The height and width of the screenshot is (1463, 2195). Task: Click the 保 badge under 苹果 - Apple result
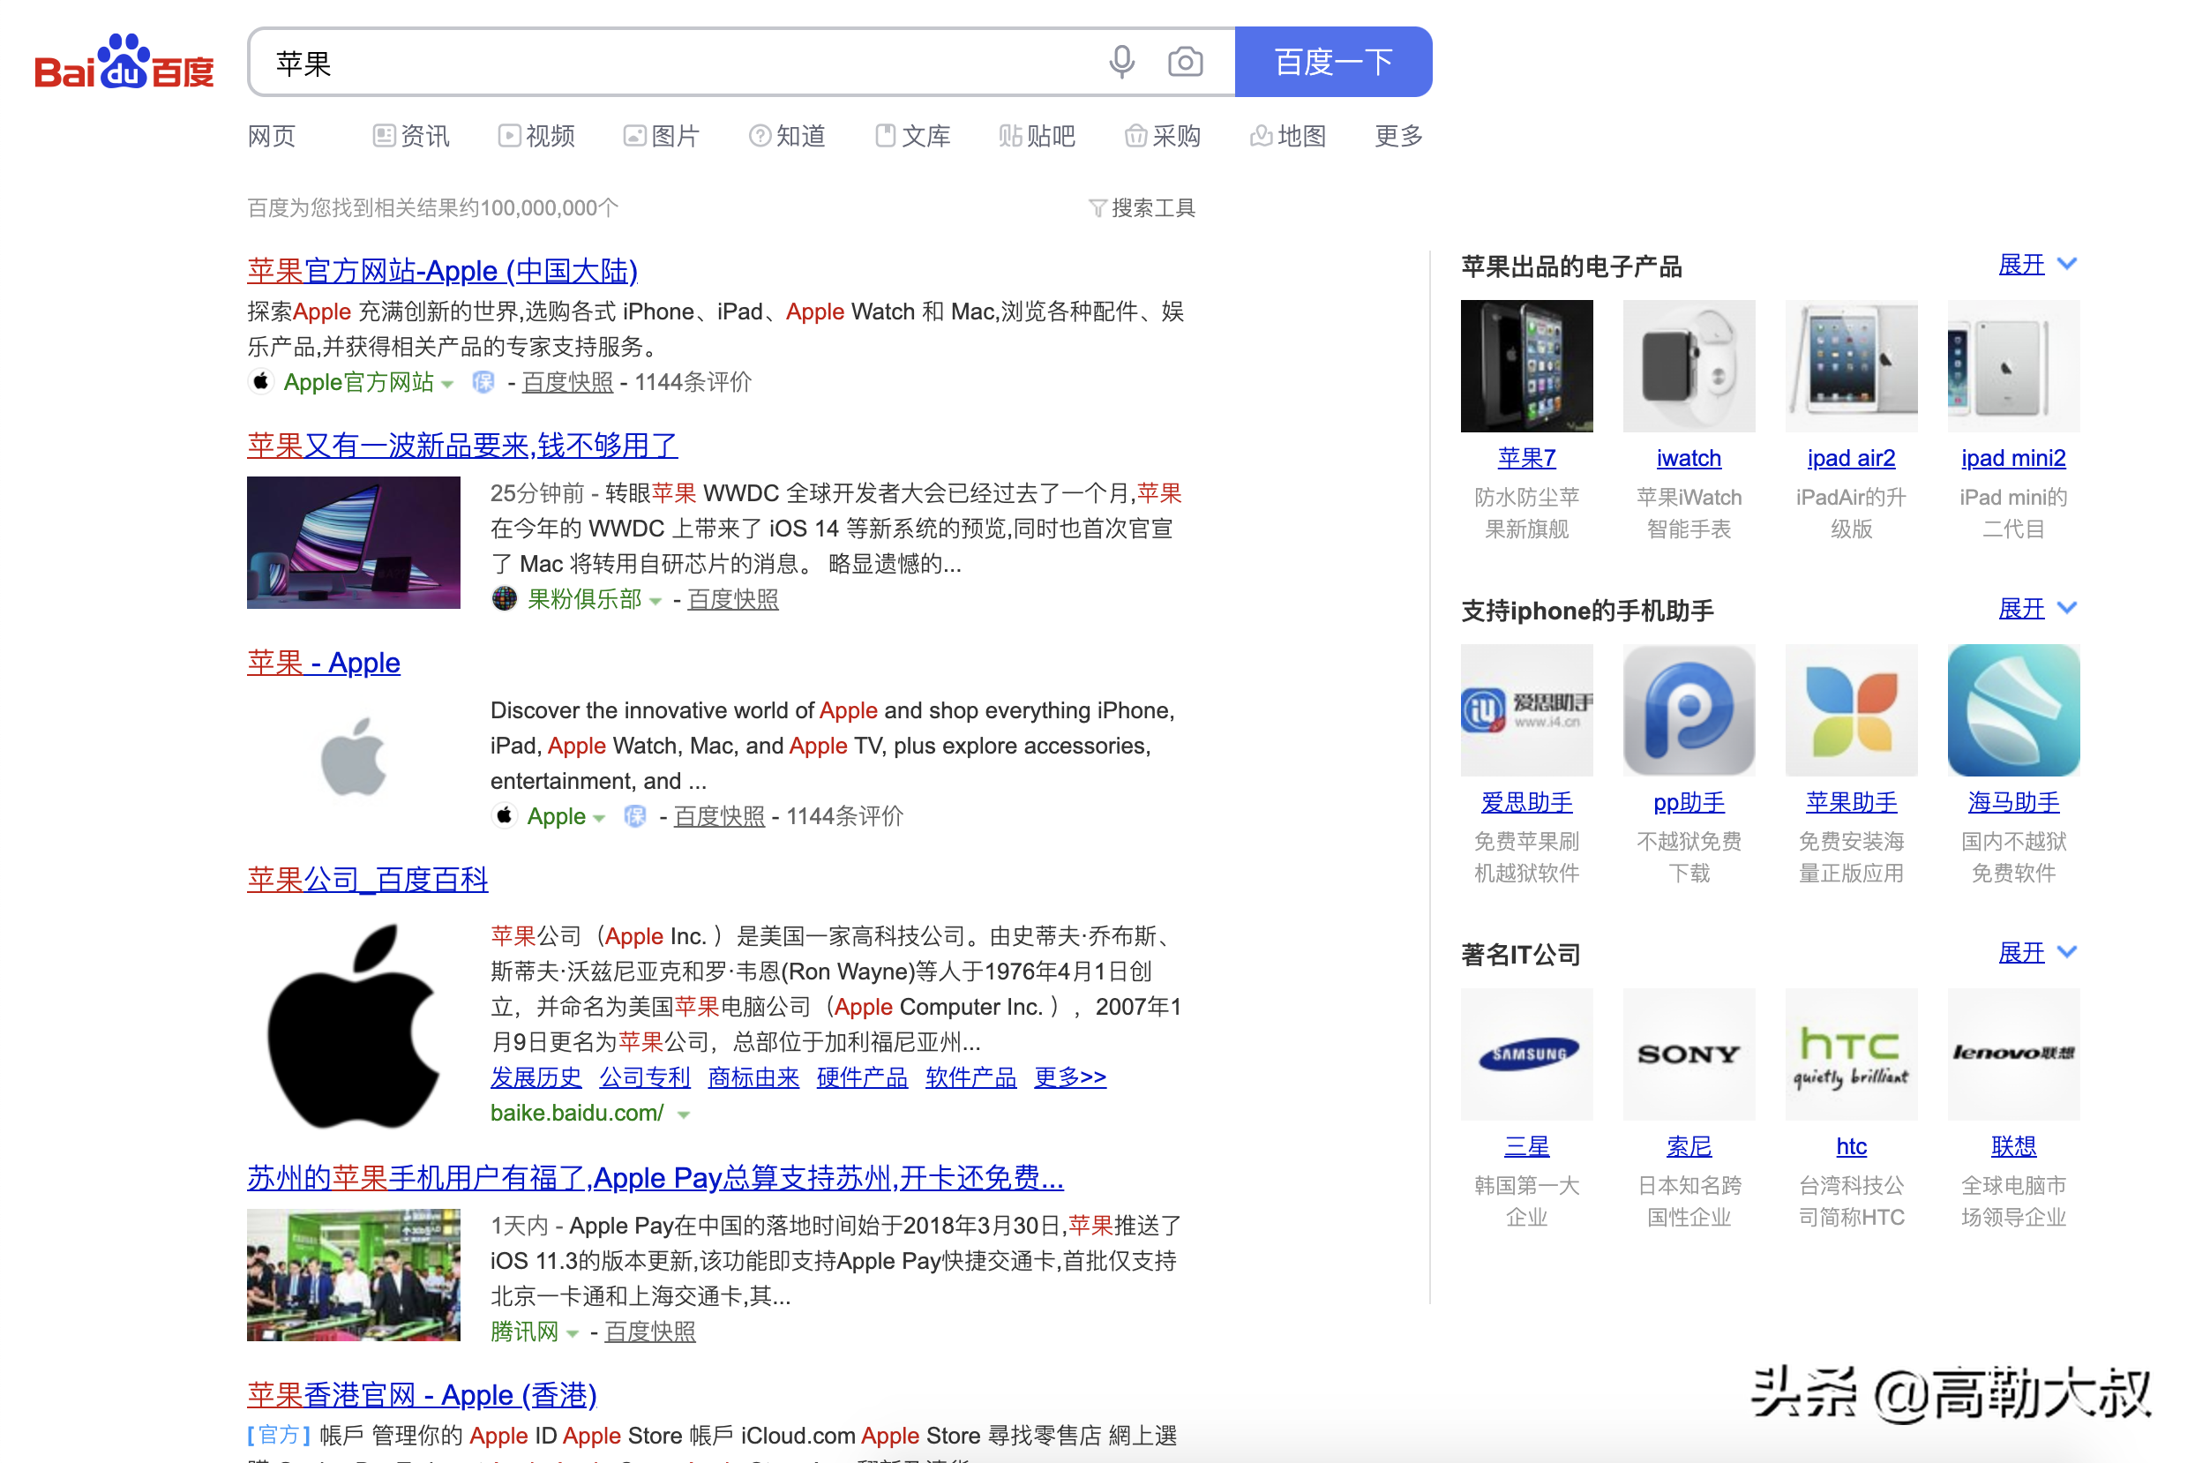click(635, 816)
